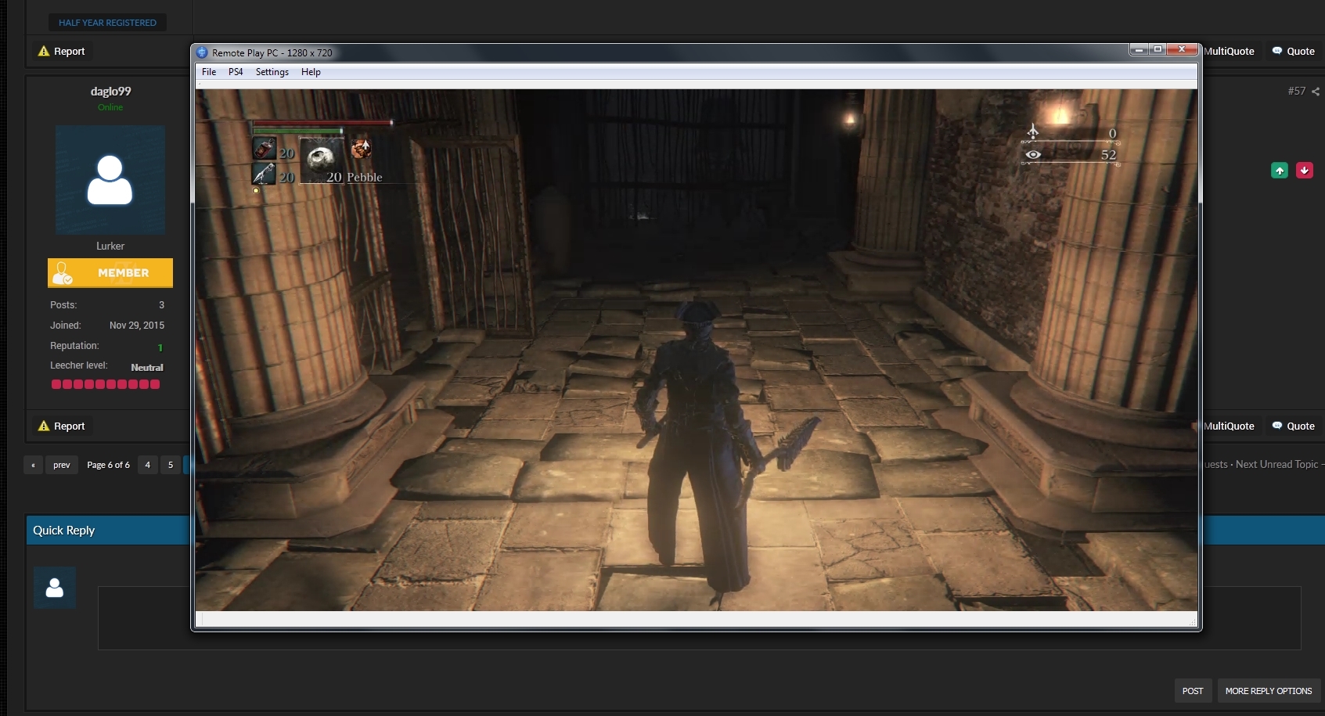Go to the first page with the « button
Screen dimensions: 1325x716
(33, 465)
